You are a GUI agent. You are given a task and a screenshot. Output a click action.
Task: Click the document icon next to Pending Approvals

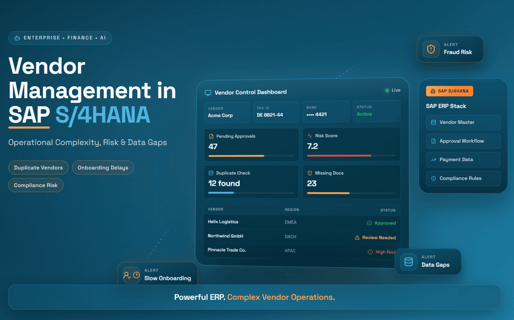pos(211,136)
